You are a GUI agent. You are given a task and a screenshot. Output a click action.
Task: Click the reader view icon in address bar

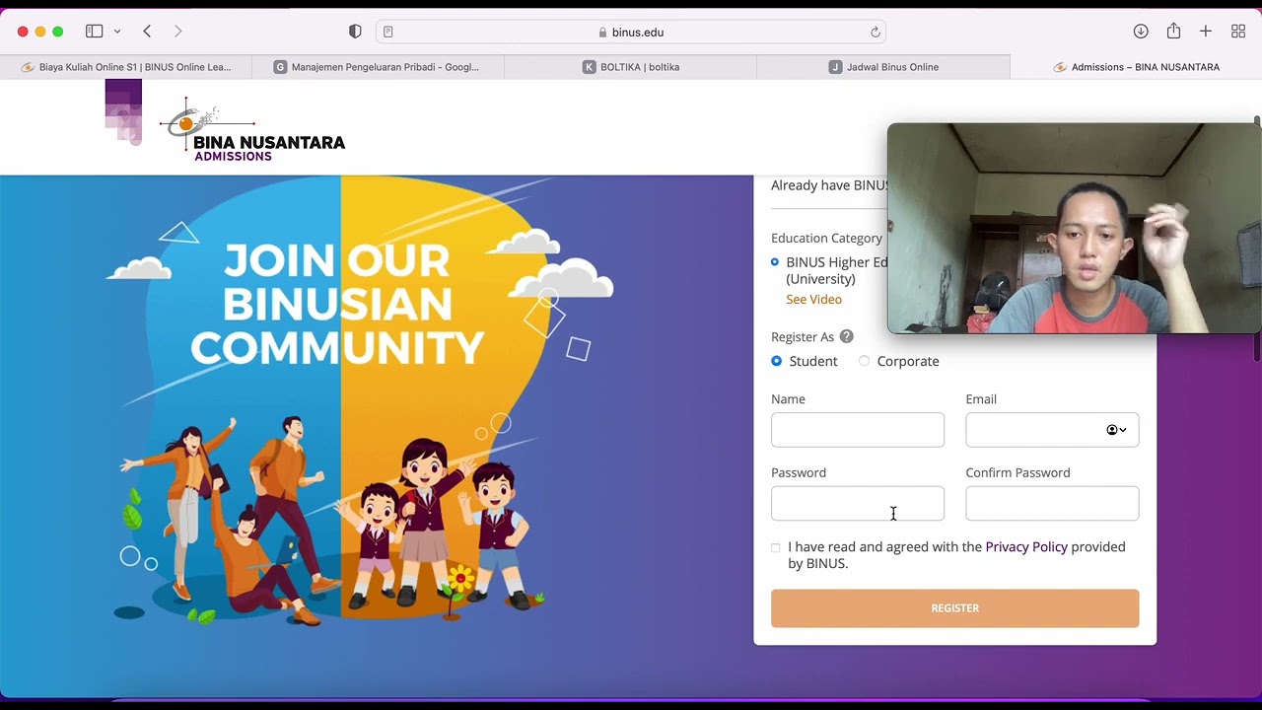coord(388,32)
